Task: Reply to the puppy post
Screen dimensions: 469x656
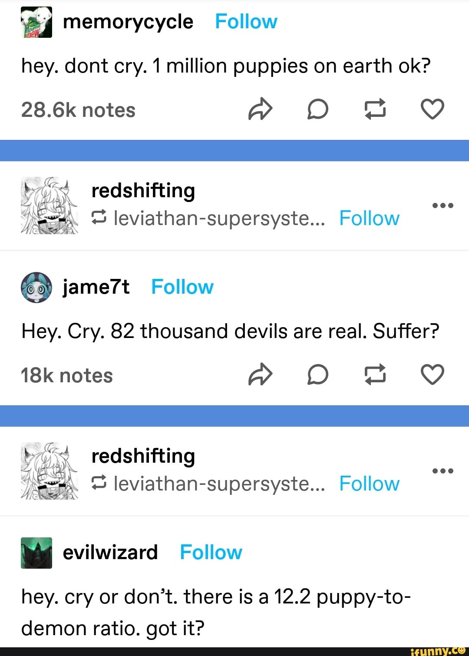Action: (x=317, y=110)
